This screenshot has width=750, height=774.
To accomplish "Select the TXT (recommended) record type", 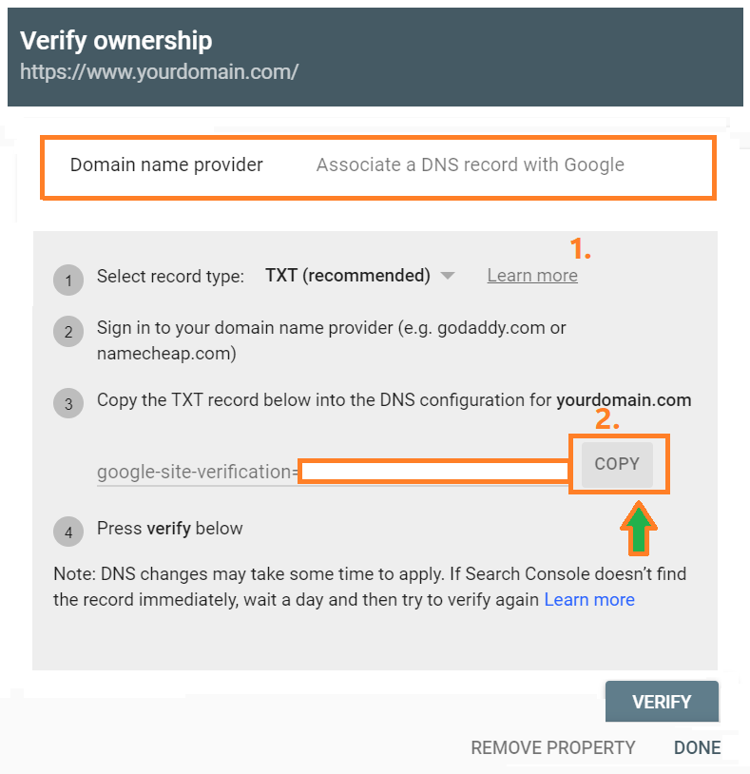I will coord(347,276).
